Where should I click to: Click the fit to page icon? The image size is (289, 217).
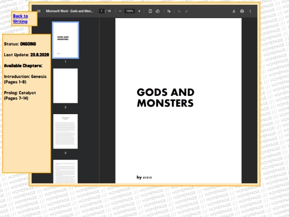[x=150, y=11]
